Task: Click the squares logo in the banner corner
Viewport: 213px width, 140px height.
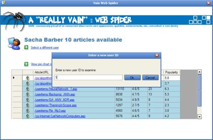Action: [x=200, y=20]
